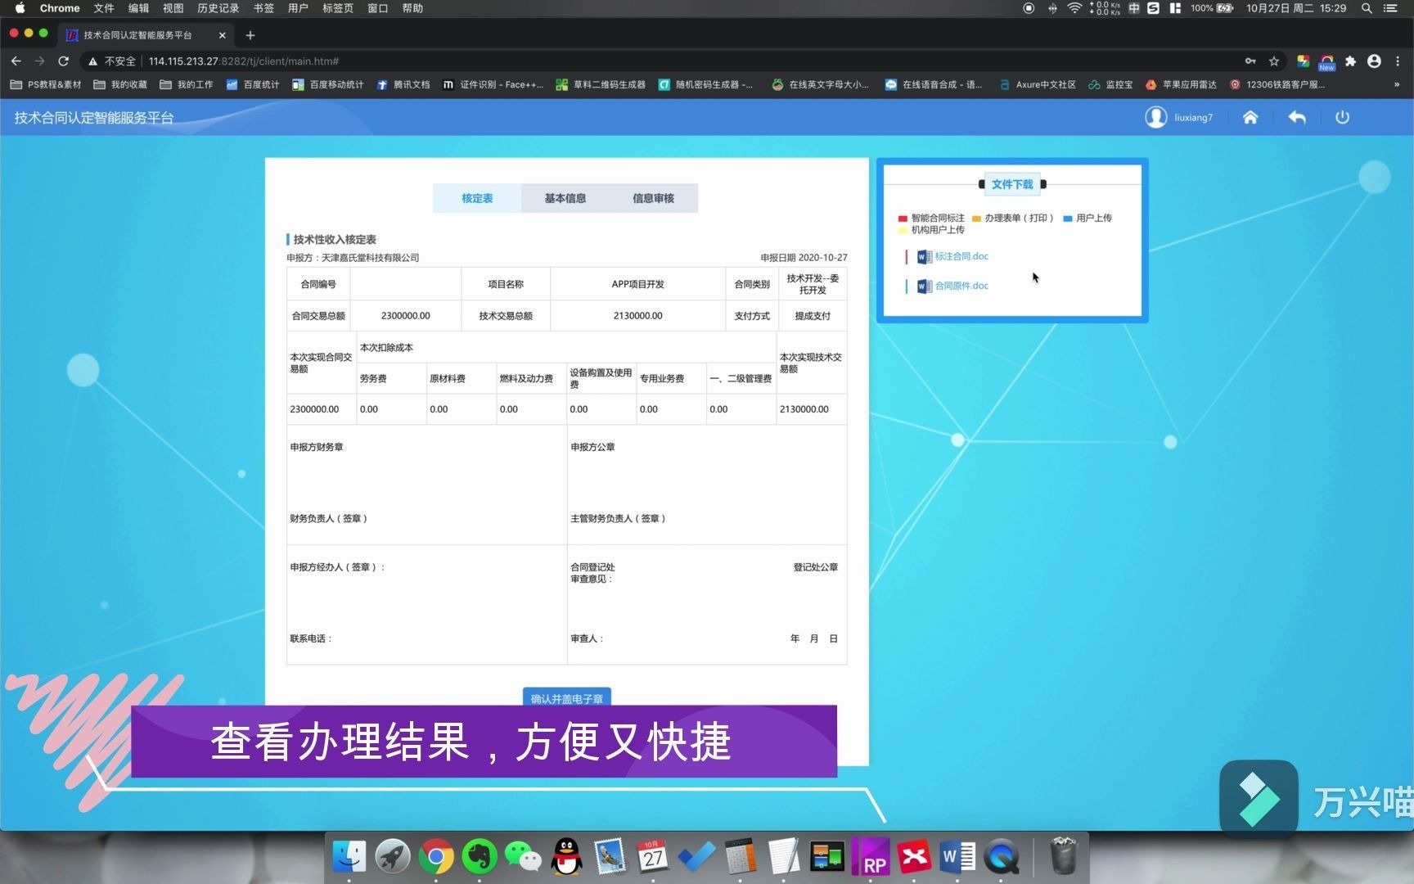The width and height of the screenshot is (1414, 884).
Task: Open Google Chrome from the dock
Action: tap(436, 857)
